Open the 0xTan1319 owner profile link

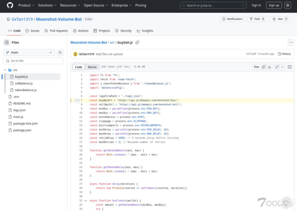22,19
